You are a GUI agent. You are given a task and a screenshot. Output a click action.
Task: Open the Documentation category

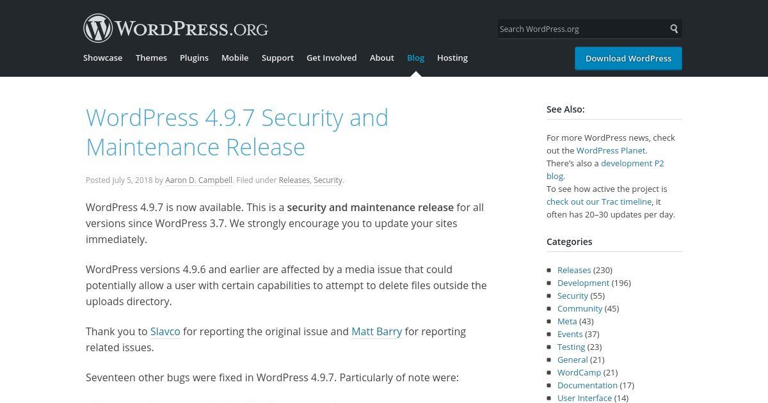[588, 385]
